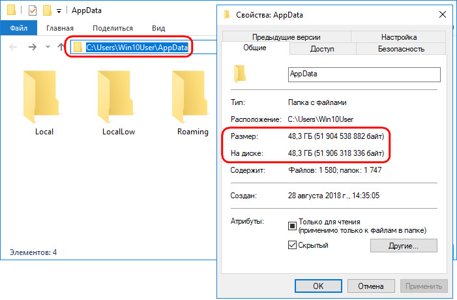
Task: Open the Roaming folder
Action: tap(191, 102)
